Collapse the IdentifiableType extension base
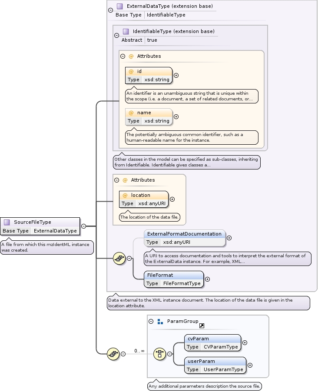318x392 pixels. pyautogui.click(x=116, y=36)
